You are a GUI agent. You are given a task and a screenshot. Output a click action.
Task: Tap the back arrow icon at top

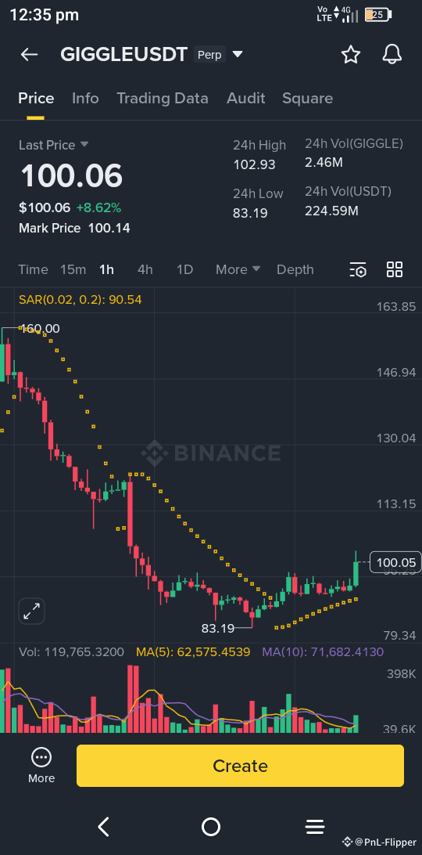point(29,55)
